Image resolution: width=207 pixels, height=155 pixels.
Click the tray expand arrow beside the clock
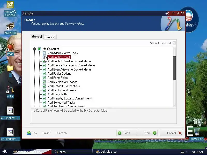[186, 152]
